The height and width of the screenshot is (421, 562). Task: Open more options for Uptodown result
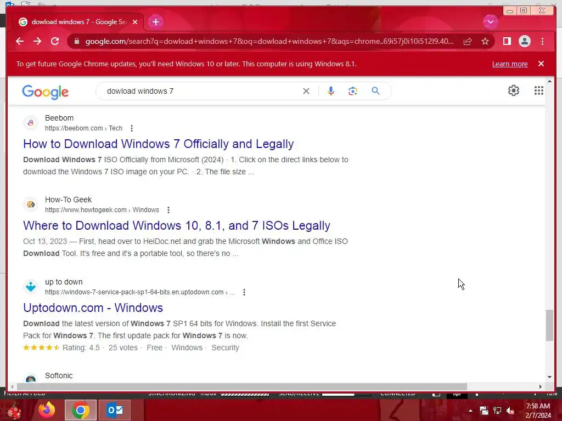pos(244,292)
